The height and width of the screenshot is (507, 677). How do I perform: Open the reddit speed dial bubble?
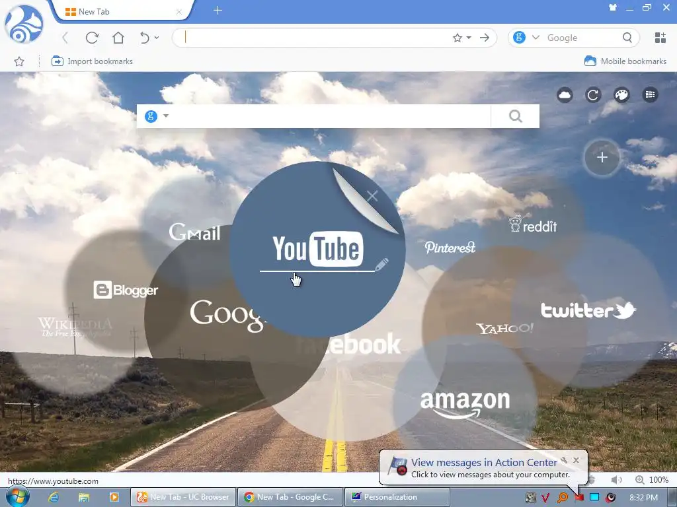coord(533,224)
